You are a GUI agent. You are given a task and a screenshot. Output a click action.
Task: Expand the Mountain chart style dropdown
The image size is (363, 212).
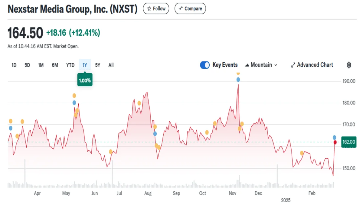pos(275,65)
